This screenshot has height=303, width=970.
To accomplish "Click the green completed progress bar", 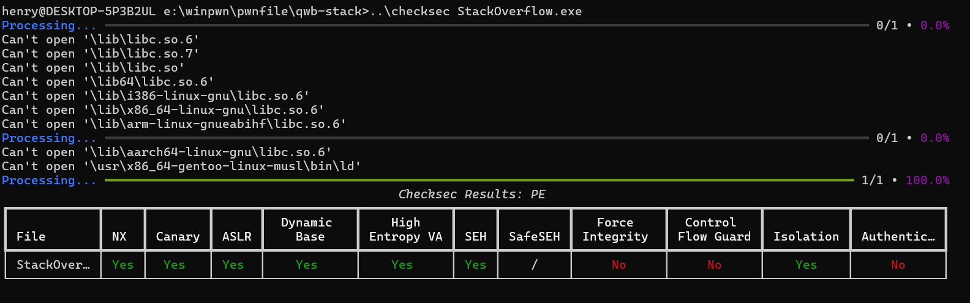I will coord(479,181).
